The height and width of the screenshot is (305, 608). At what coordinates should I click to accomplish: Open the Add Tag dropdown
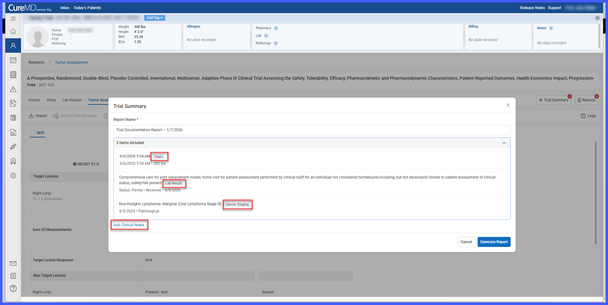(x=155, y=18)
